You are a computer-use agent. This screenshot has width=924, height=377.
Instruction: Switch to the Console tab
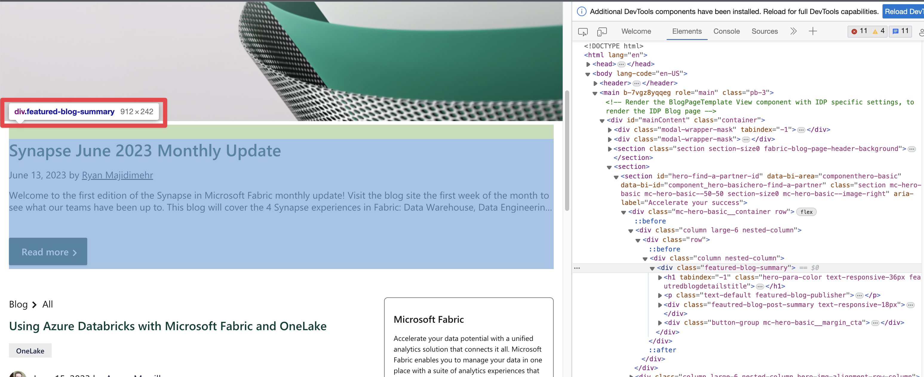coord(726,31)
